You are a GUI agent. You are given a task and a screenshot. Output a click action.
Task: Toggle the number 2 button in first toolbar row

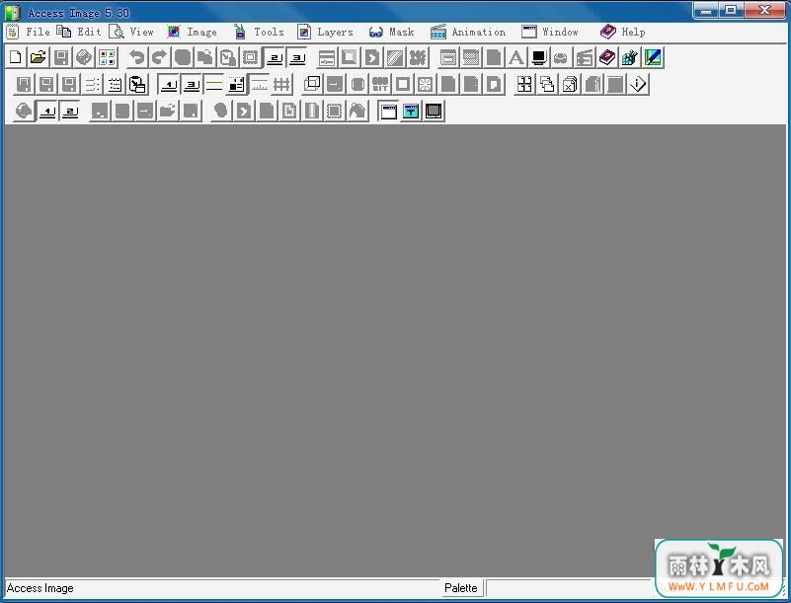point(275,57)
